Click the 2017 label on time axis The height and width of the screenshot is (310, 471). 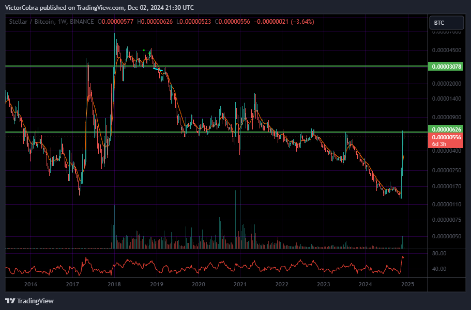click(72, 284)
